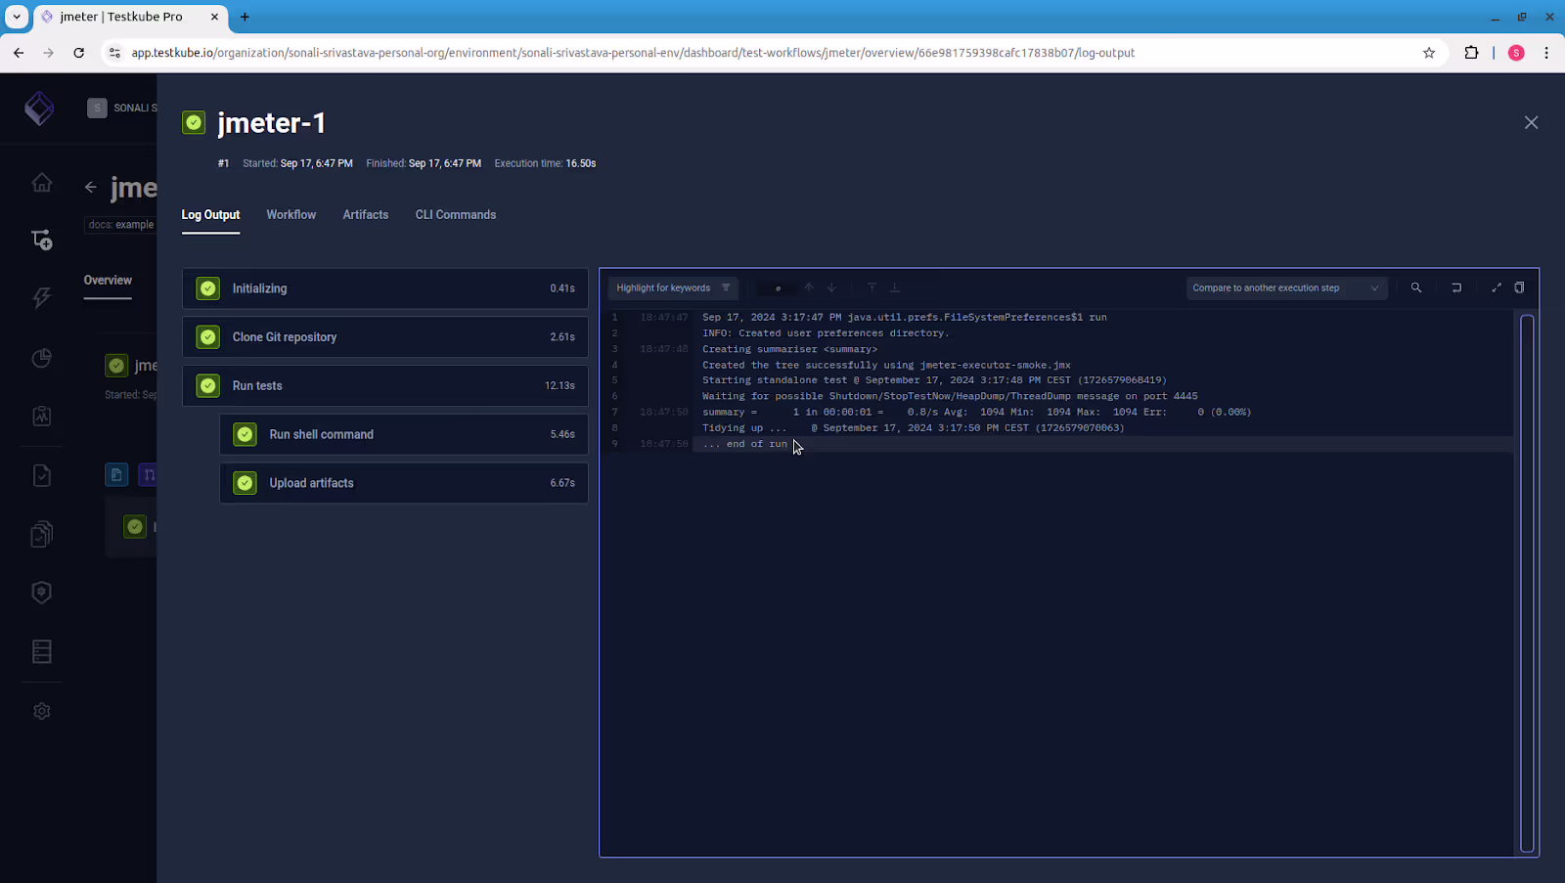Click the log viewer vertical scrollbar

pos(1527,584)
